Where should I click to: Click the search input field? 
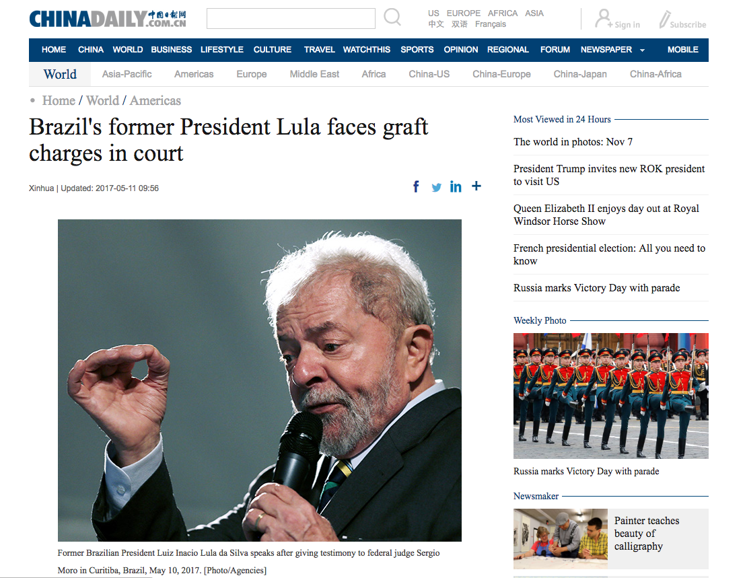tap(291, 19)
